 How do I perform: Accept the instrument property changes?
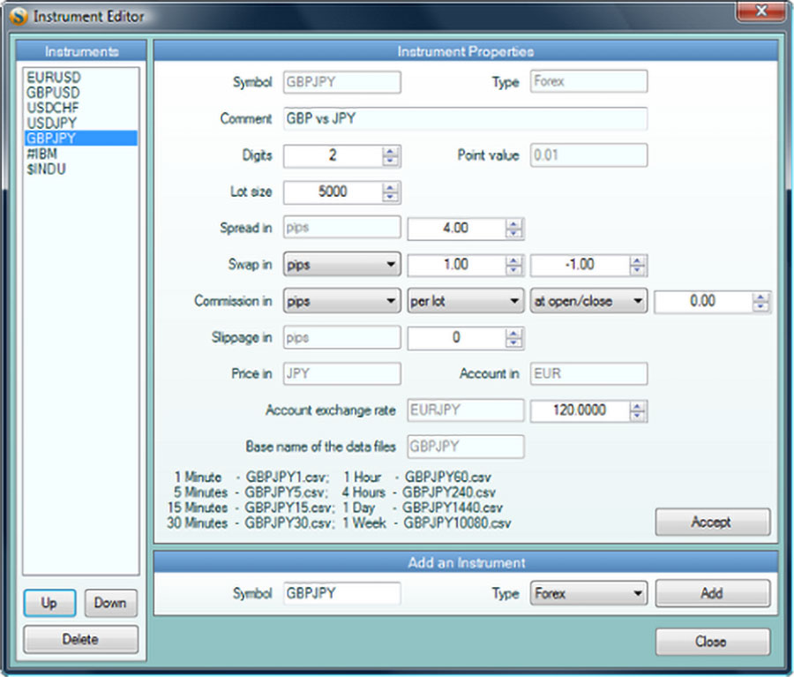(x=713, y=522)
